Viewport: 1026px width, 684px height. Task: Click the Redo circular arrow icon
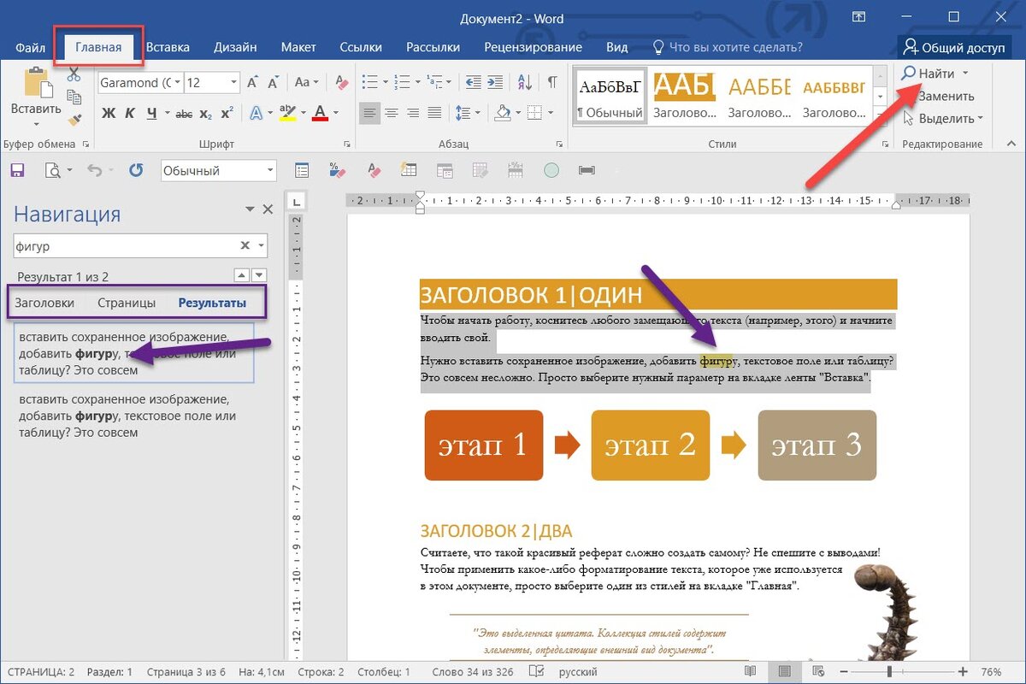[135, 170]
